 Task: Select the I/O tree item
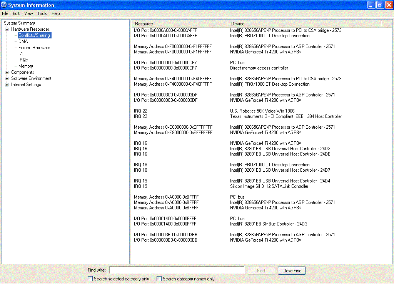(22, 54)
